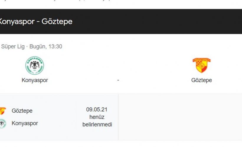Click the large Konyaspor crest logo
This screenshot has width=242, height=147.
[35, 66]
